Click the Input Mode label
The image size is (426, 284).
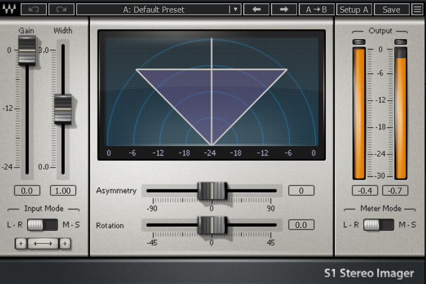[44, 208]
